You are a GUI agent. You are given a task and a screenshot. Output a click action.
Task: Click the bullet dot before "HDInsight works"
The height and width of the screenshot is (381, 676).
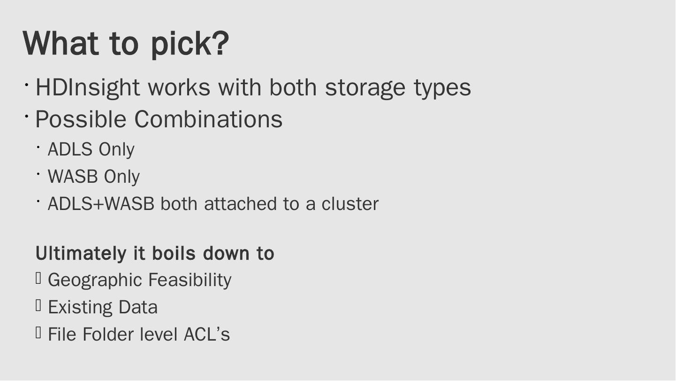point(26,86)
